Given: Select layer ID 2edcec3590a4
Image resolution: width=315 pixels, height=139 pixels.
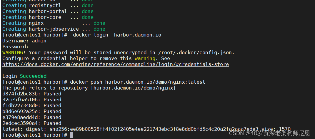Looking at the screenshot, I should 20,123.
